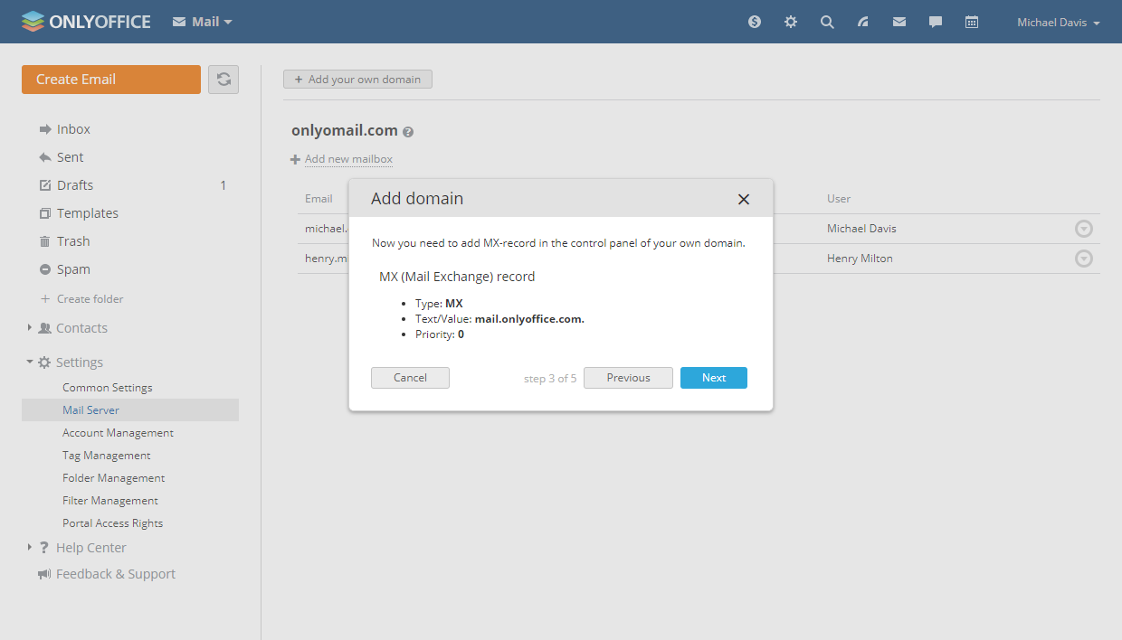Screen dimensions: 1122x640
Task: Click the User column header
Action: 839,199
